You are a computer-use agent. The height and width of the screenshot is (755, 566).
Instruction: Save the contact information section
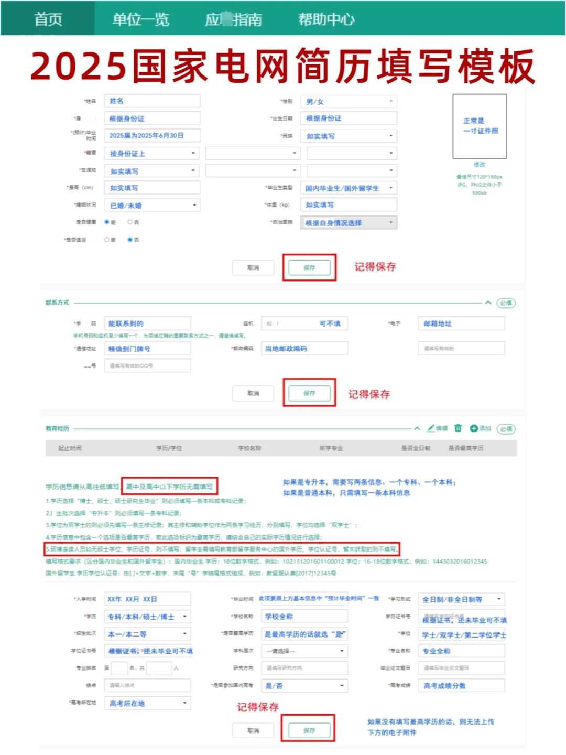coord(309,393)
